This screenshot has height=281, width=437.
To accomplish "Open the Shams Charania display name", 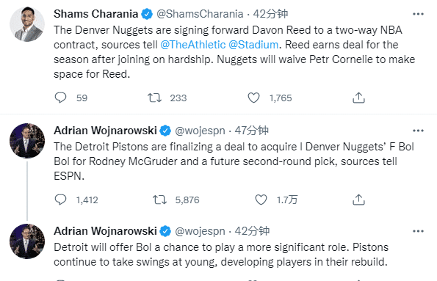I will pos(96,14).
